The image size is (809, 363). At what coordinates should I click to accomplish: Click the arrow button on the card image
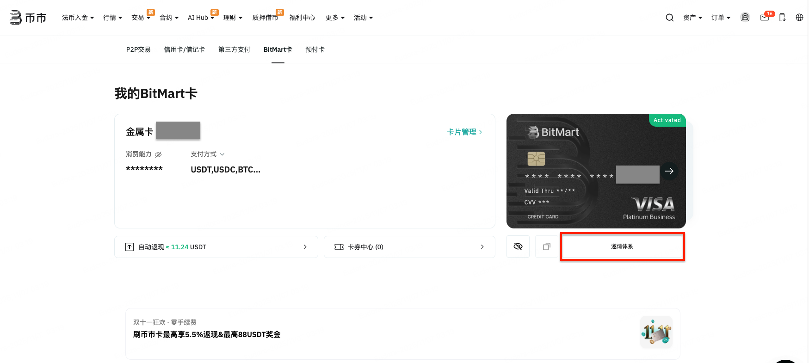click(669, 171)
